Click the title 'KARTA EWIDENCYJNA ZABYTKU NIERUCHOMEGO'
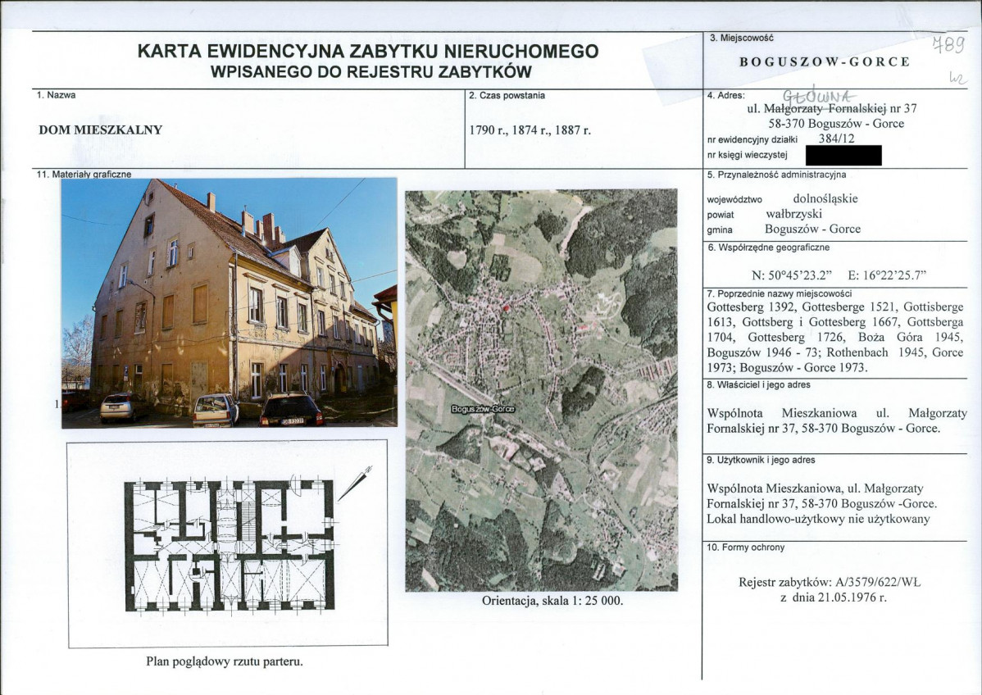The image size is (982, 695). 367,52
